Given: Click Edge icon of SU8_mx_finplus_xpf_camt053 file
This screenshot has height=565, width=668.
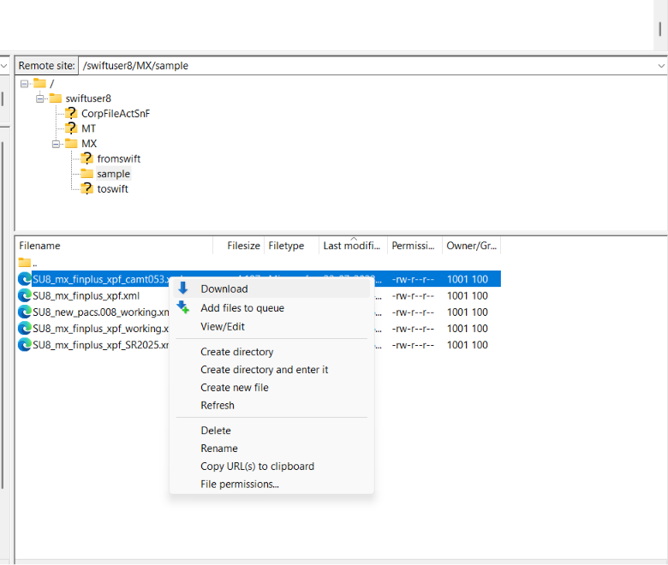Looking at the screenshot, I should pos(25,279).
